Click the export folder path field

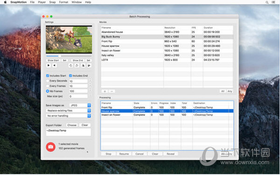click(69, 132)
